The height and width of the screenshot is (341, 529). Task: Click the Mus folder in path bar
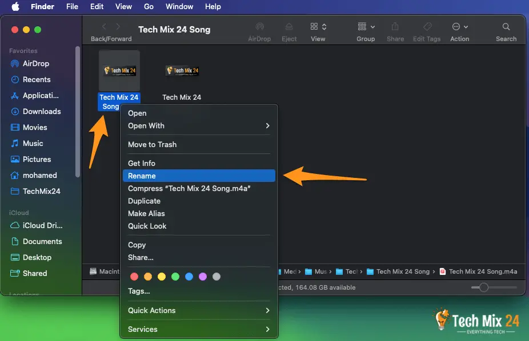point(316,271)
